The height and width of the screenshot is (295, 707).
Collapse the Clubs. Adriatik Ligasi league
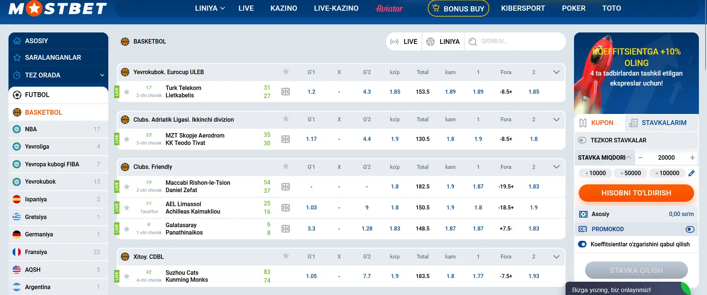coord(556,119)
